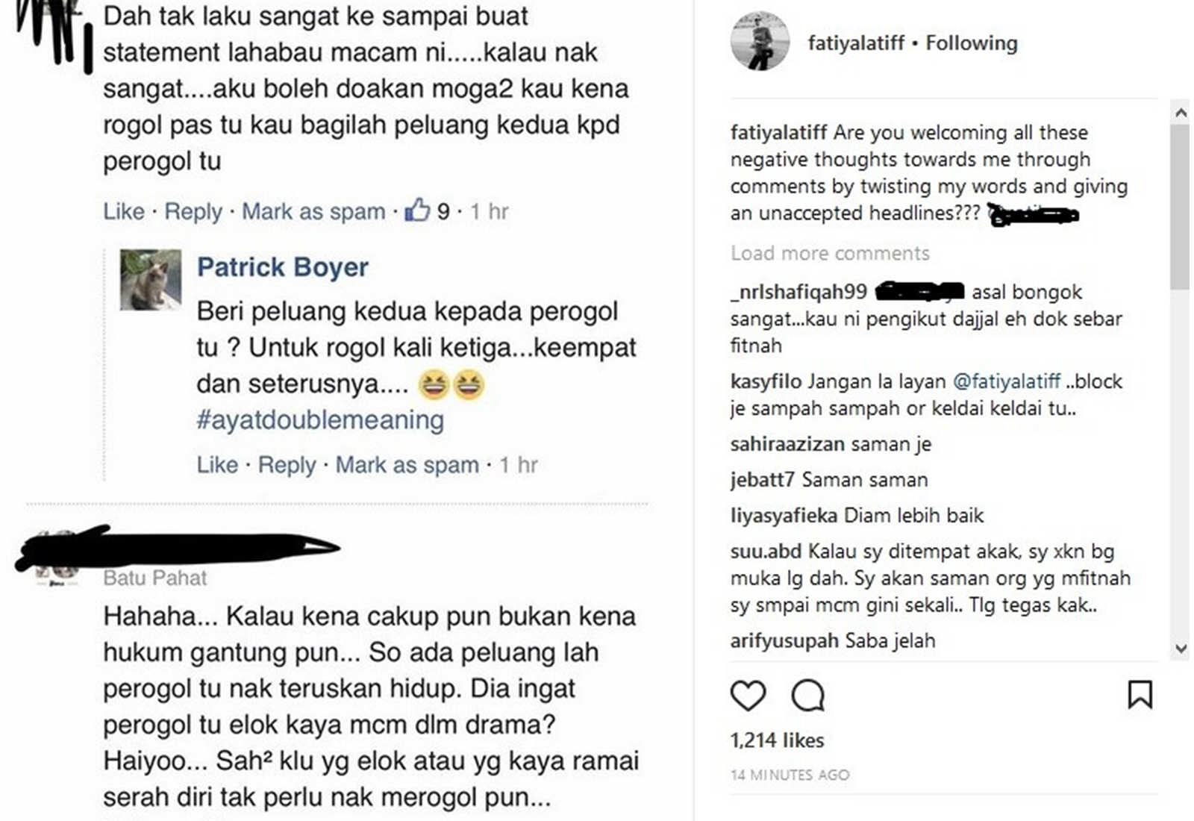This screenshot has height=821, width=1194.
Task: Click the bookmark save icon
Action: pos(1140,695)
